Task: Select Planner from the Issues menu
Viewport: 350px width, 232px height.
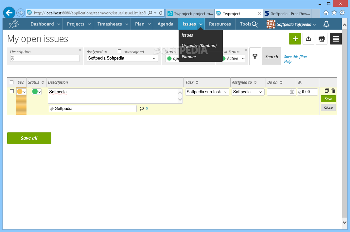Action: tap(189, 57)
